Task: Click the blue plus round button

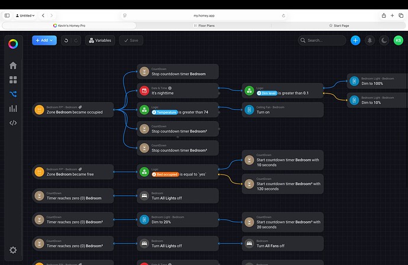Action: 355,40
